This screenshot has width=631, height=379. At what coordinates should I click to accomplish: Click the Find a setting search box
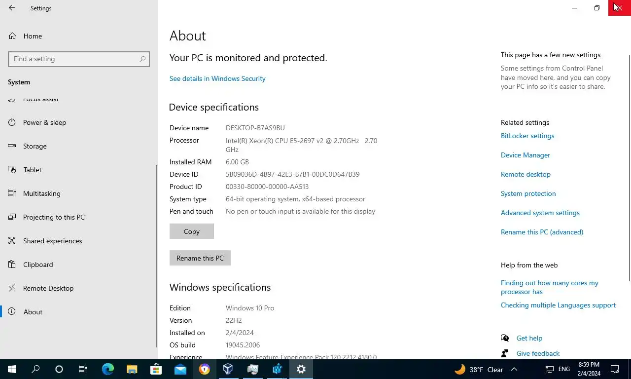[x=79, y=59]
